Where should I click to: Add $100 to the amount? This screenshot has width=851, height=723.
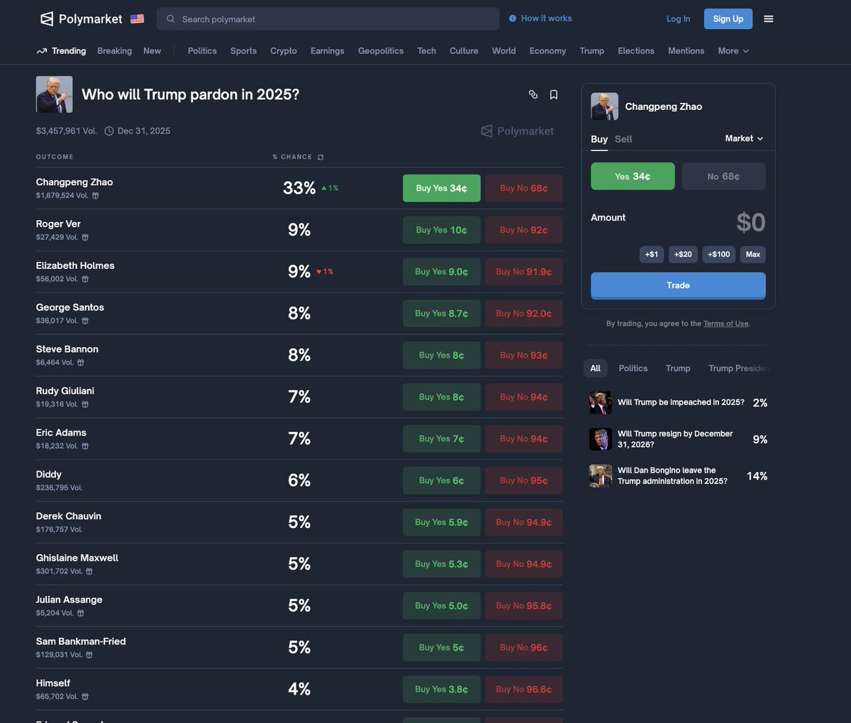(719, 254)
